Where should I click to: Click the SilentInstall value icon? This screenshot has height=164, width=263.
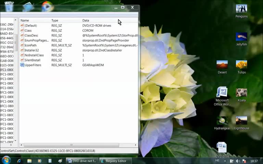[22, 60]
